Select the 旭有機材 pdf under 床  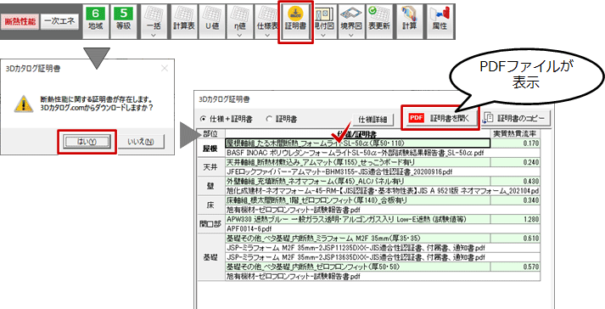click(383, 211)
